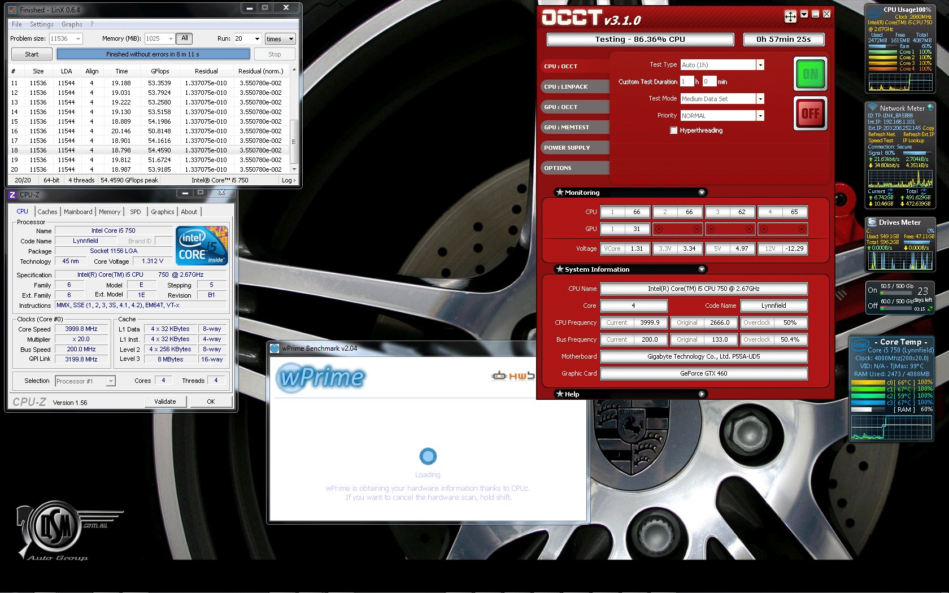Switch to the Graphics tab in CPU-Z

163,212
